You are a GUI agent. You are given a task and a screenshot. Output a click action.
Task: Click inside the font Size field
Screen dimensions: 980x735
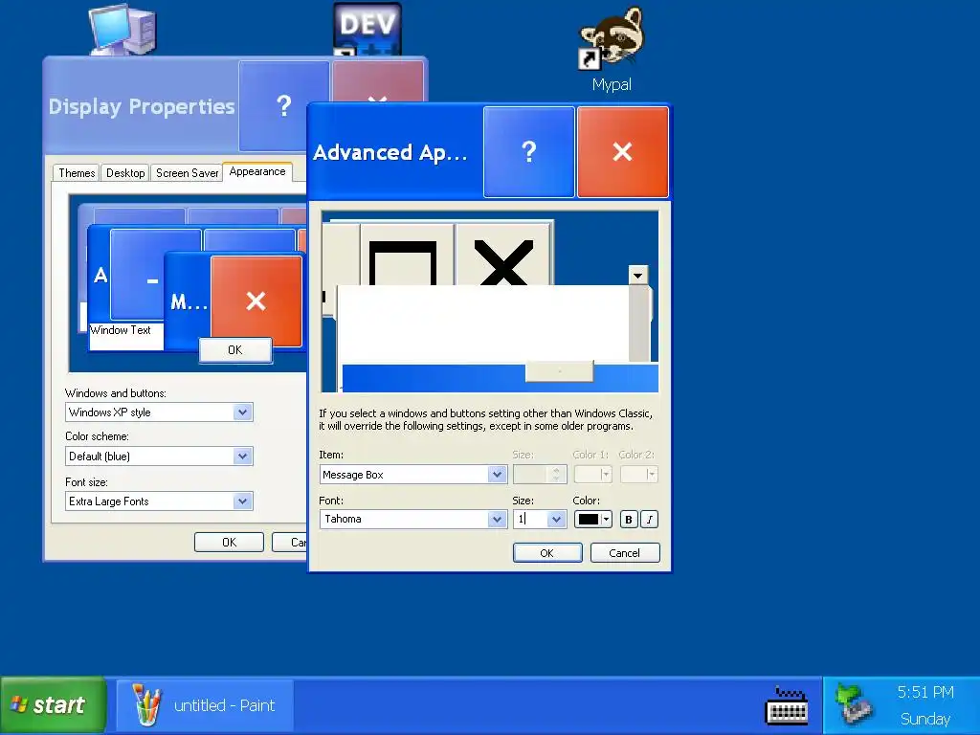pos(530,520)
